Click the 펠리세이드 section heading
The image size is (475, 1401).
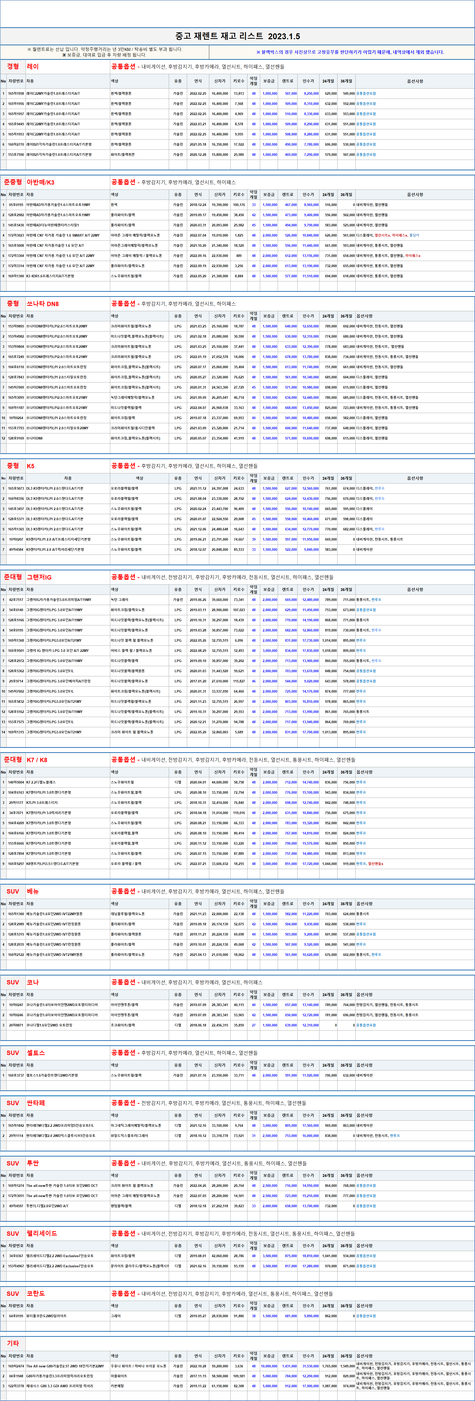click(42, 1233)
